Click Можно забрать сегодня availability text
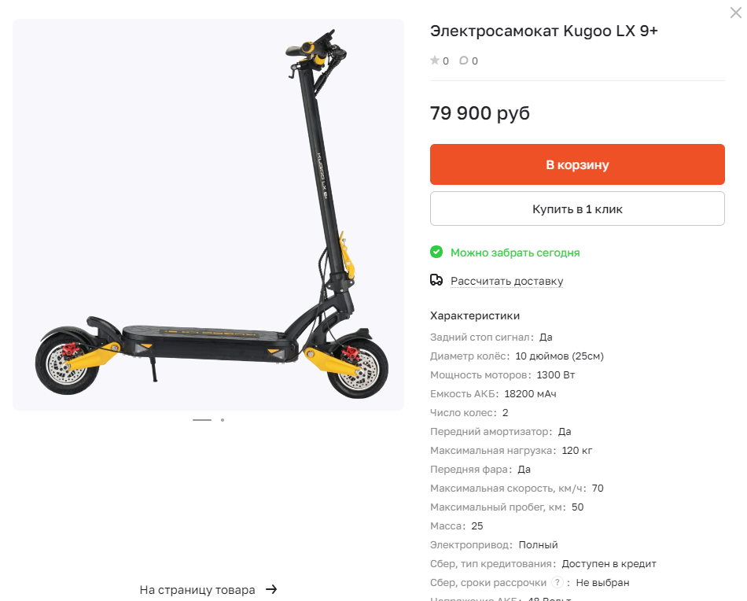 [x=515, y=253]
